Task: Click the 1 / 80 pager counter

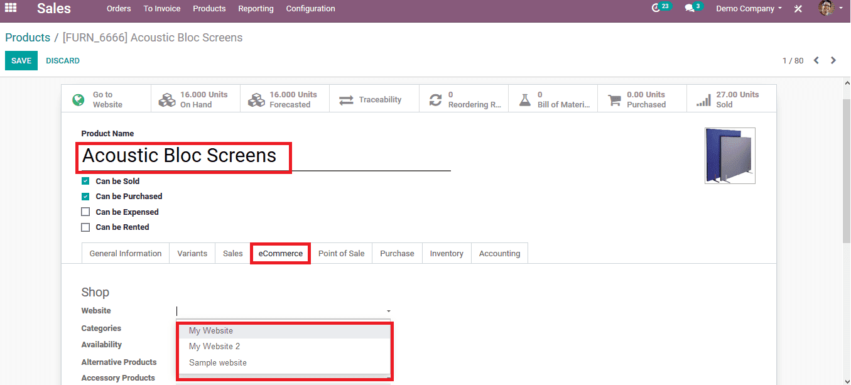Action: tap(793, 61)
